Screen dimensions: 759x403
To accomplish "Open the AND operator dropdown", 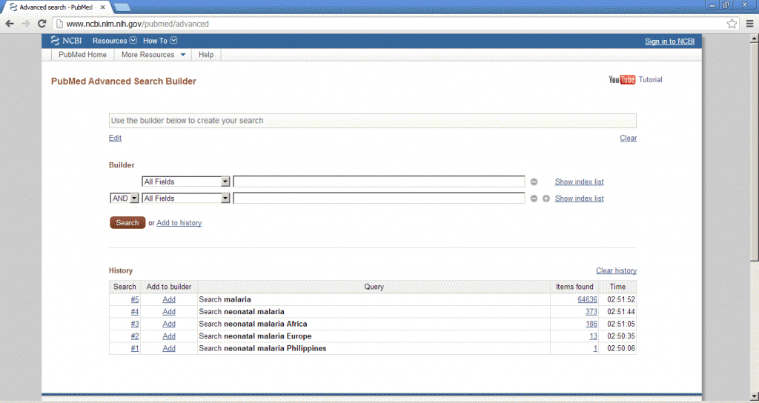I will coord(125,199).
